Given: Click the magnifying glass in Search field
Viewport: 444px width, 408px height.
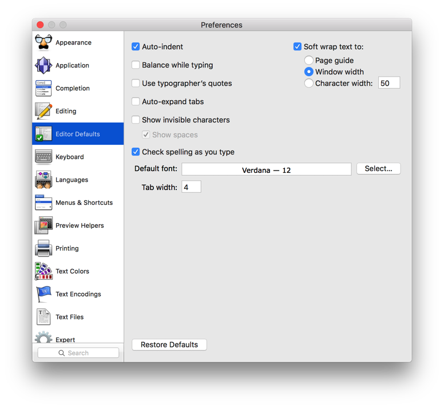Looking at the screenshot, I should [61, 353].
